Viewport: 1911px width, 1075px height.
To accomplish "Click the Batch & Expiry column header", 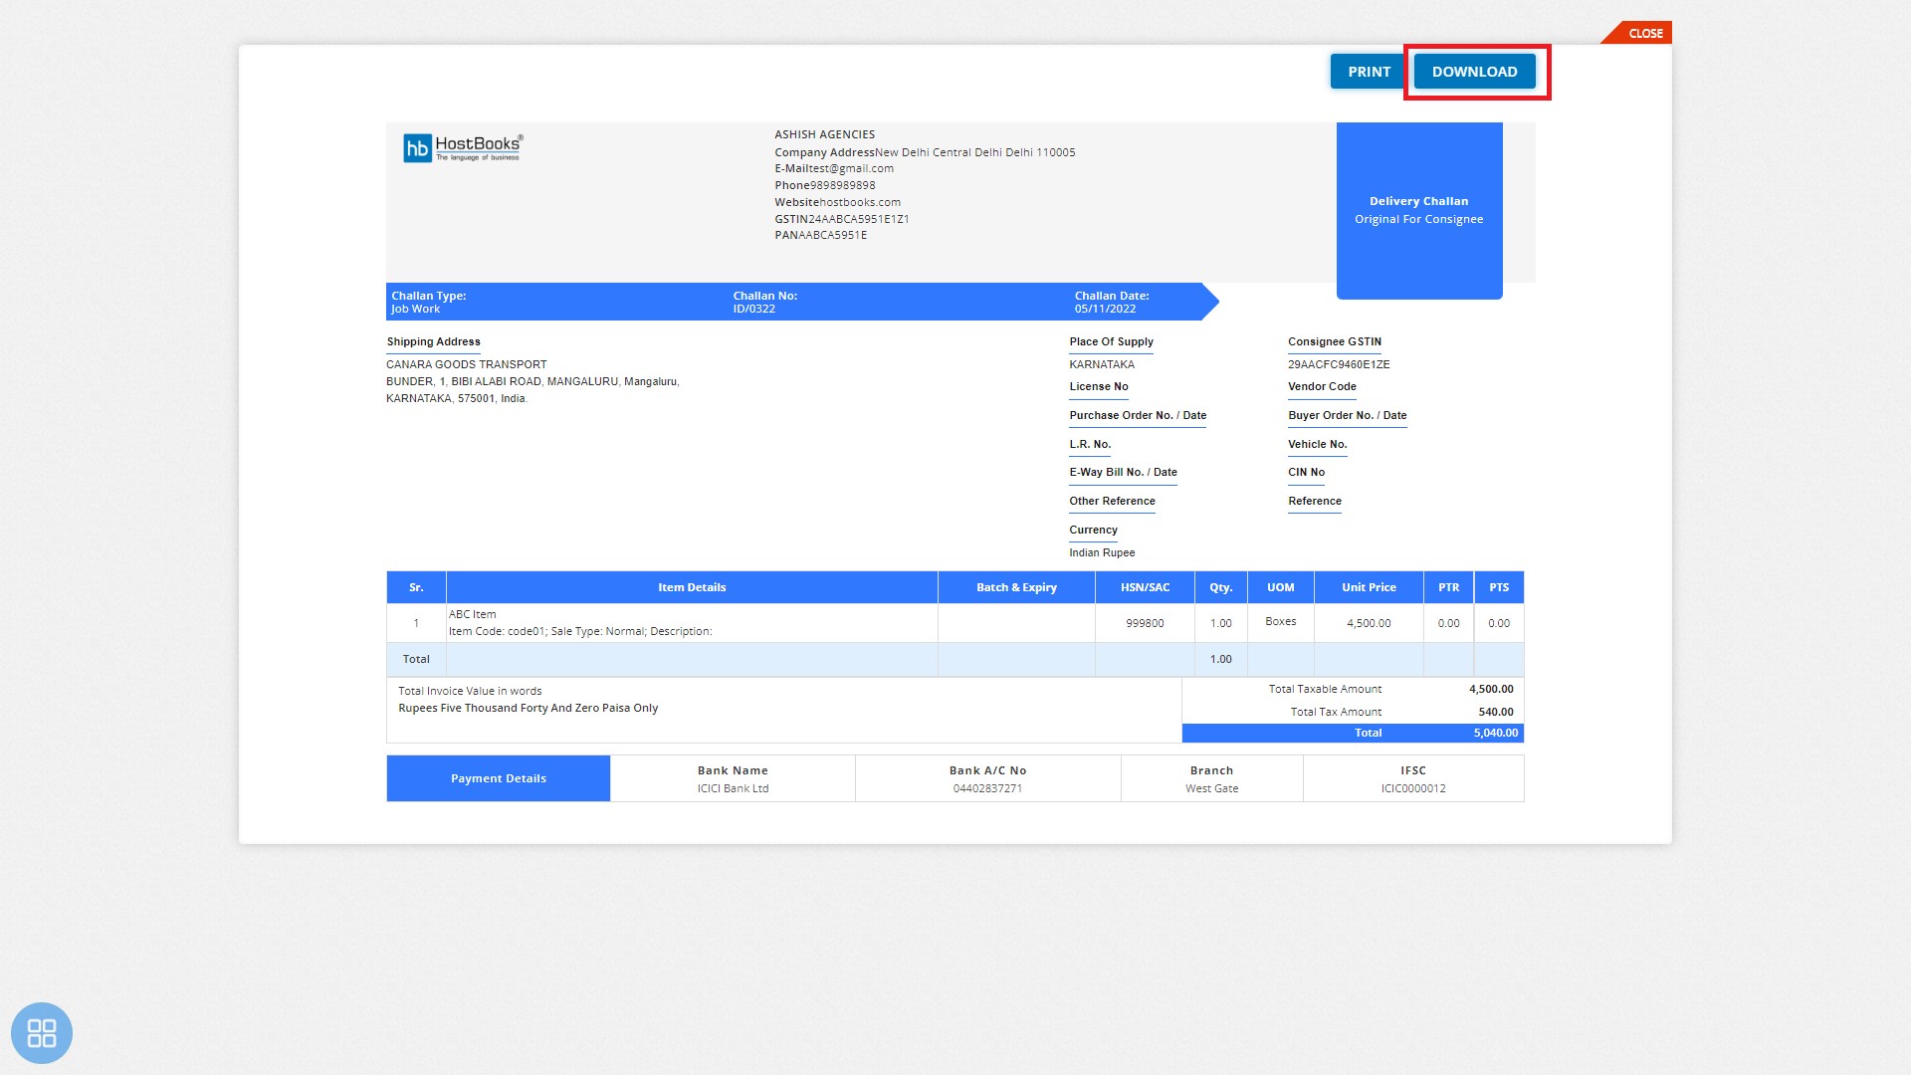I will point(1016,587).
